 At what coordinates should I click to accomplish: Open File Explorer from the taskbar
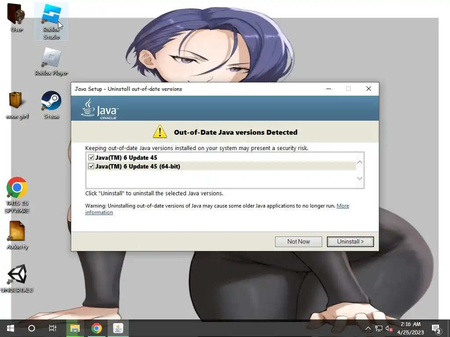click(x=75, y=328)
